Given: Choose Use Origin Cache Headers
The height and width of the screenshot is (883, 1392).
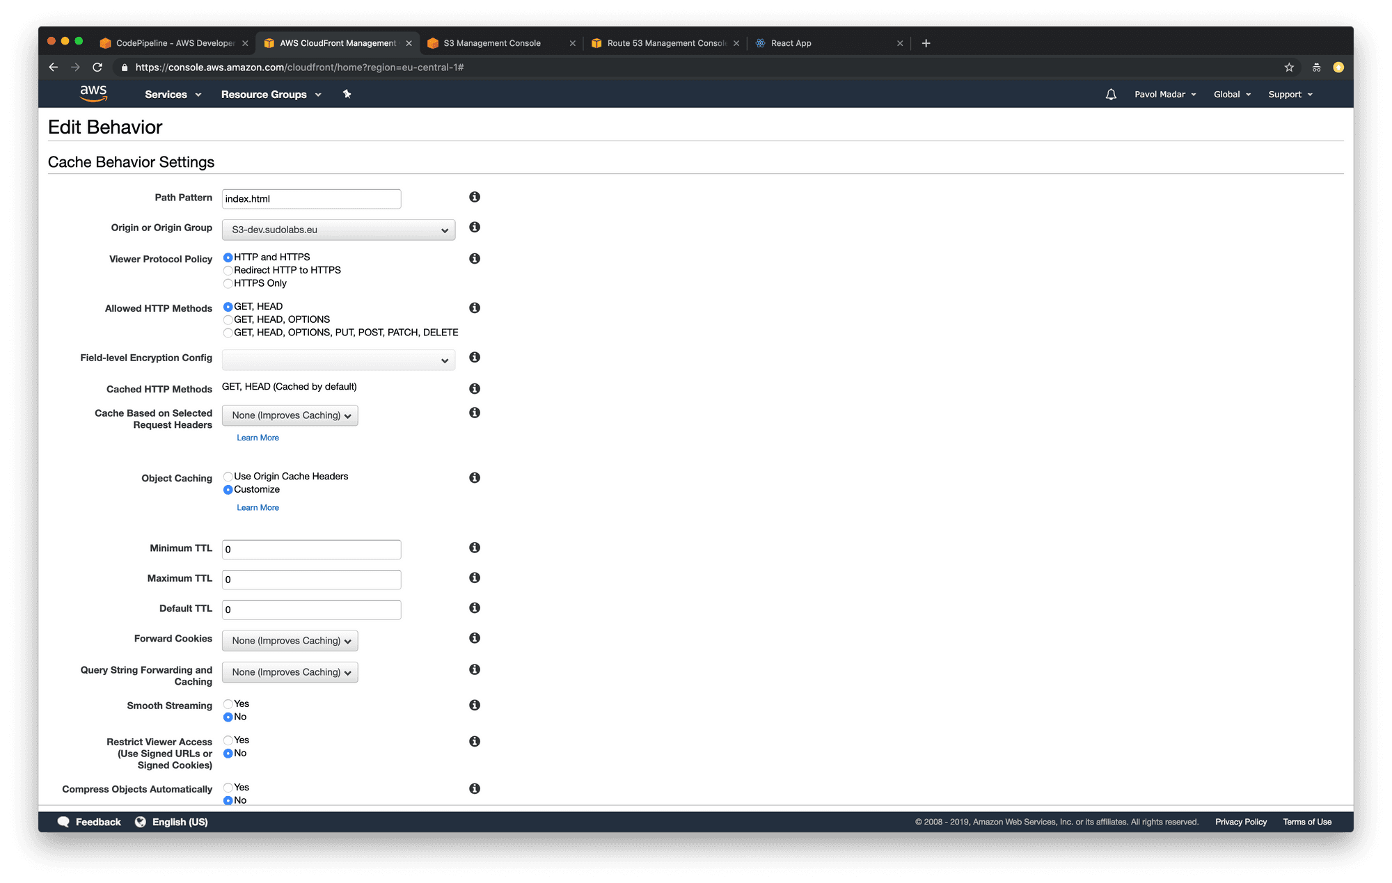Looking at the screenshot, I should click(228, 477).
